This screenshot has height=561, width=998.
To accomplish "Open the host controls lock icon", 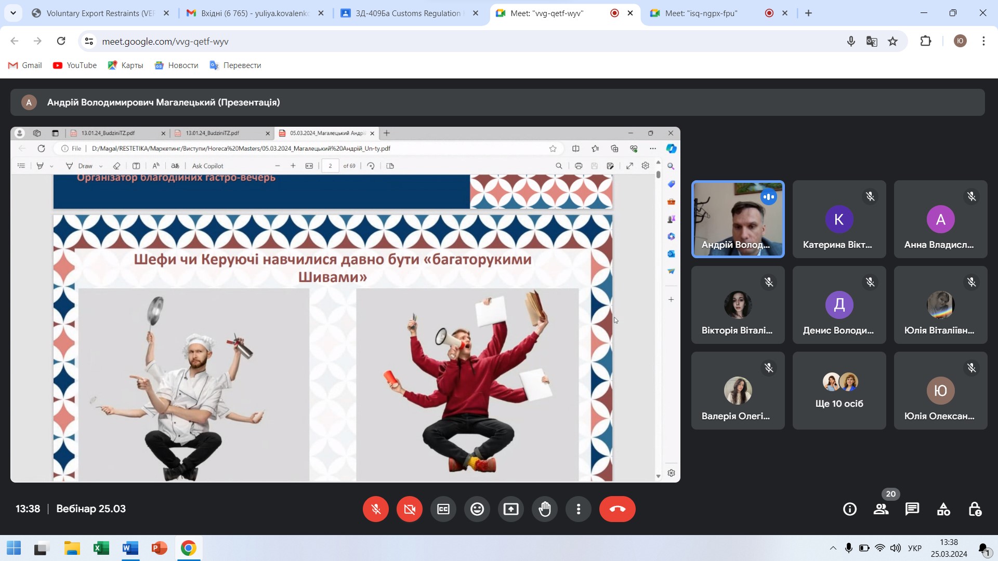I will pyautogui.click(x=975, y=509).
